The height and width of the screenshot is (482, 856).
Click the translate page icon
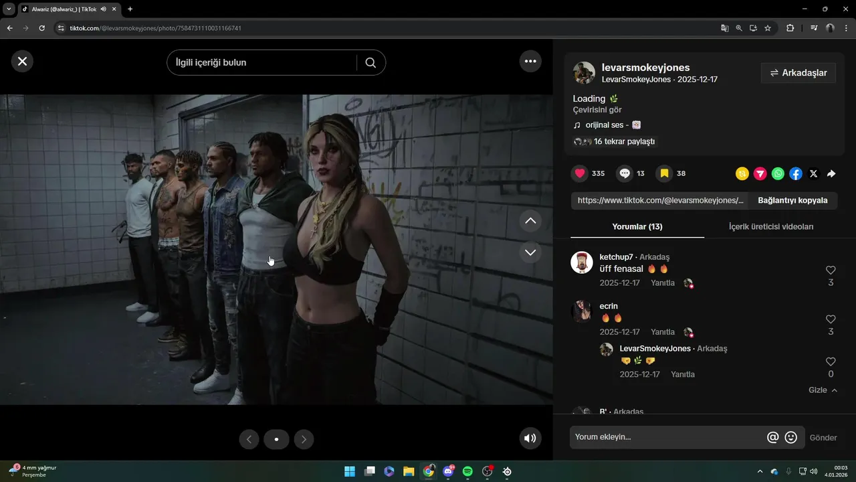pyautogui.click(x=724, y=28)
